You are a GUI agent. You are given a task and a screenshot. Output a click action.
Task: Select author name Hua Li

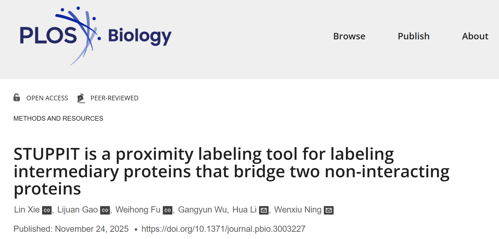pos(244,210)
